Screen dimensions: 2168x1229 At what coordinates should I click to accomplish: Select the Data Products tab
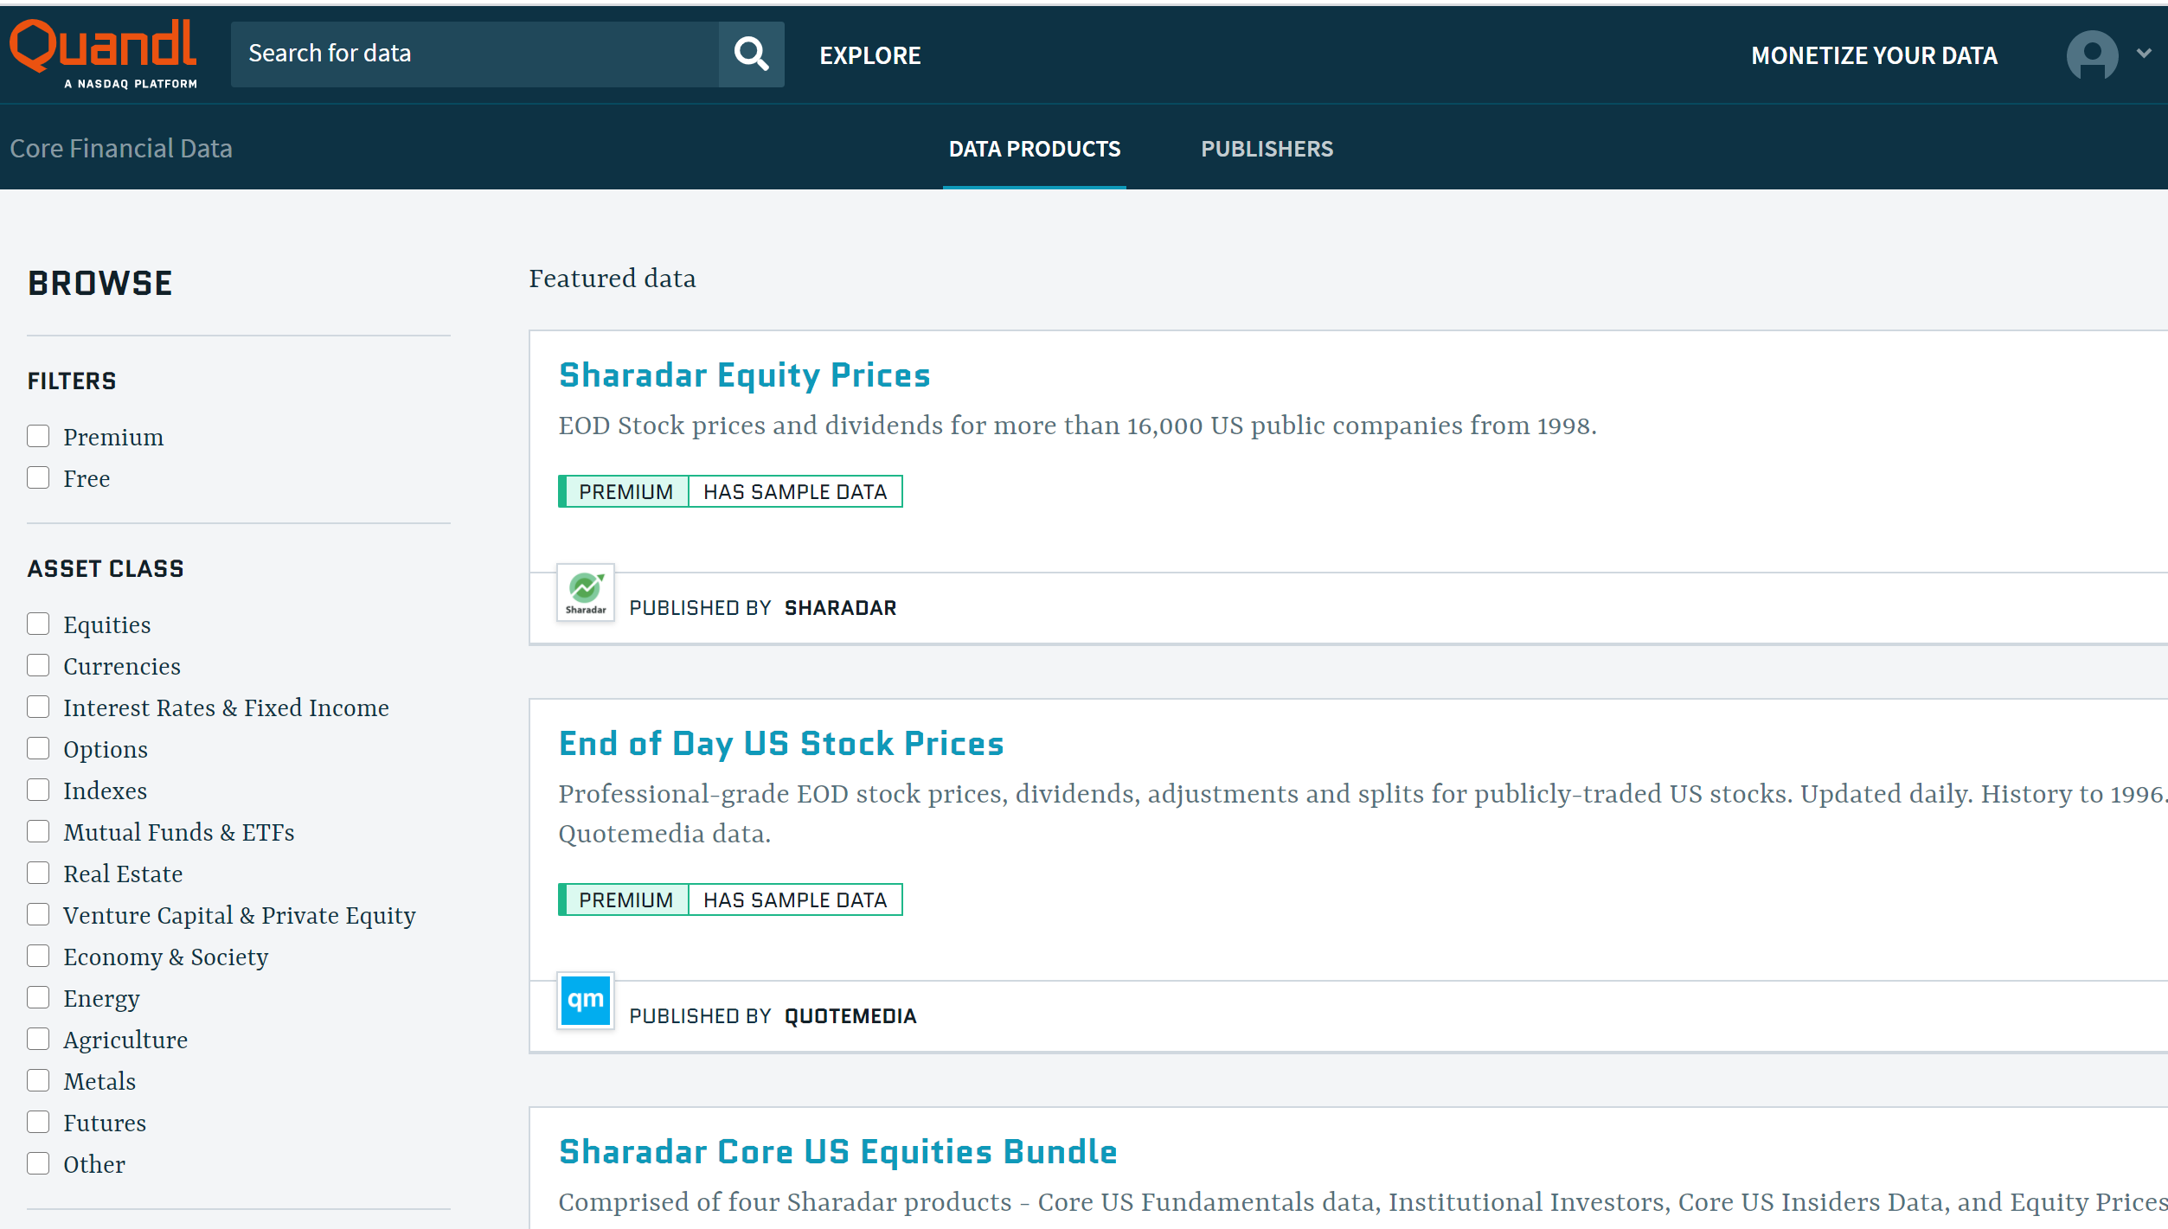(x=1034, y=149)
